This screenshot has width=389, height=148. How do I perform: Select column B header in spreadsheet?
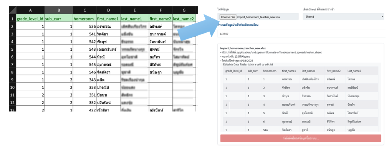pyautogui.click(x=59, y=10)
